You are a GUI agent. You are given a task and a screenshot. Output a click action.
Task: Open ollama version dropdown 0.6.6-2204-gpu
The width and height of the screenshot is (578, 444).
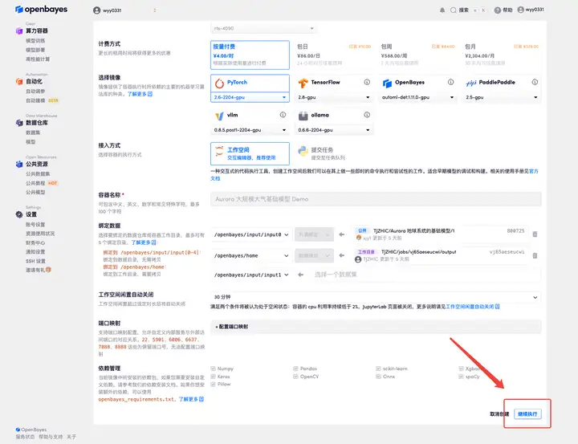(x=334, y=130)
